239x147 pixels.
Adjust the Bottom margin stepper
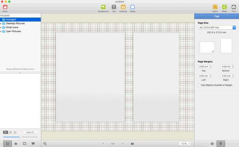233,67
